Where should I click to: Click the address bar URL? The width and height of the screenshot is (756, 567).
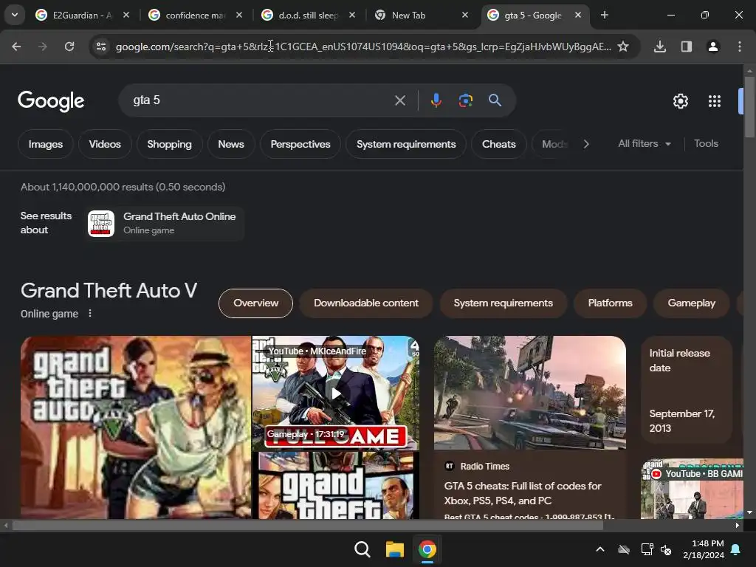coord(363,47)
